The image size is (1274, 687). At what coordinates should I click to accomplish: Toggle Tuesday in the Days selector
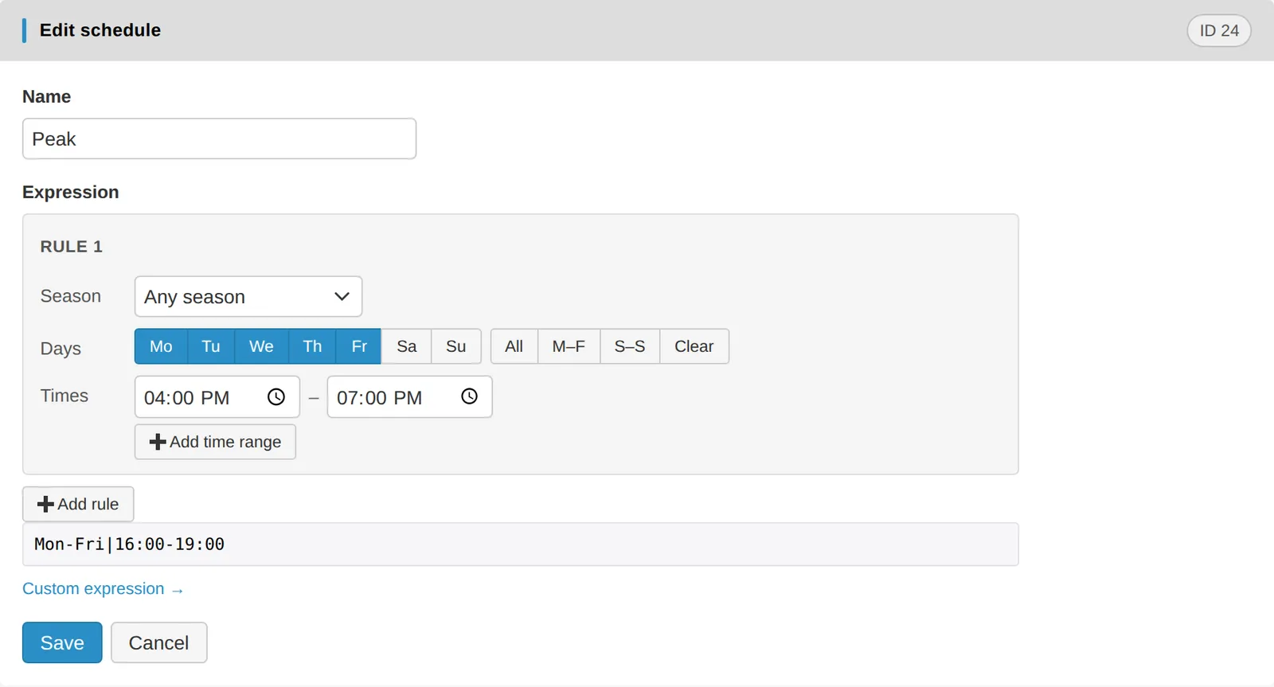pyautogui.click(x=211, y=346)
